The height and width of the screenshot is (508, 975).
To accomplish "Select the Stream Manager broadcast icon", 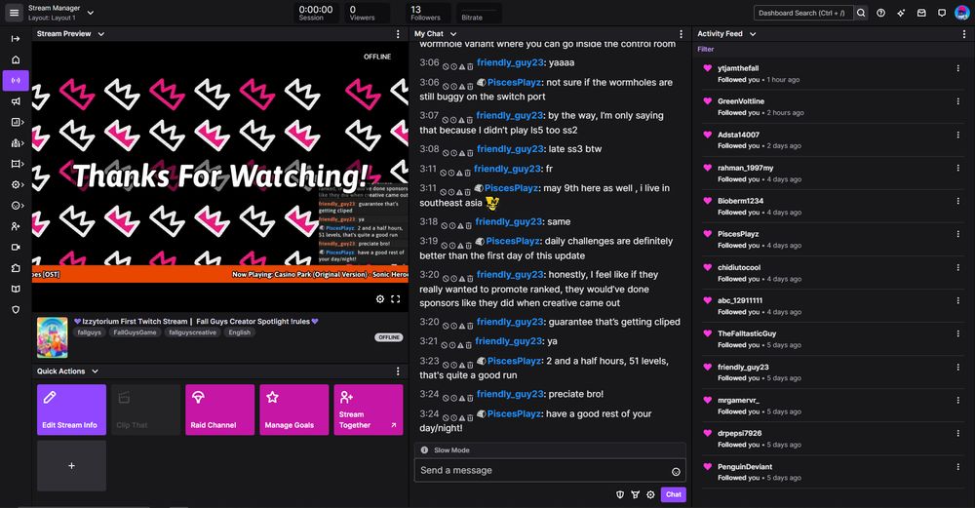I will [16, 80].
